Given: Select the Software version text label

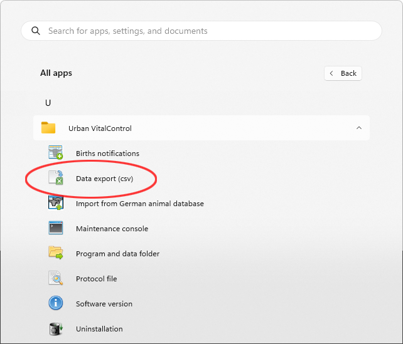Looking at the screenshot, I should pyautogui.click(x=104, y=304).
